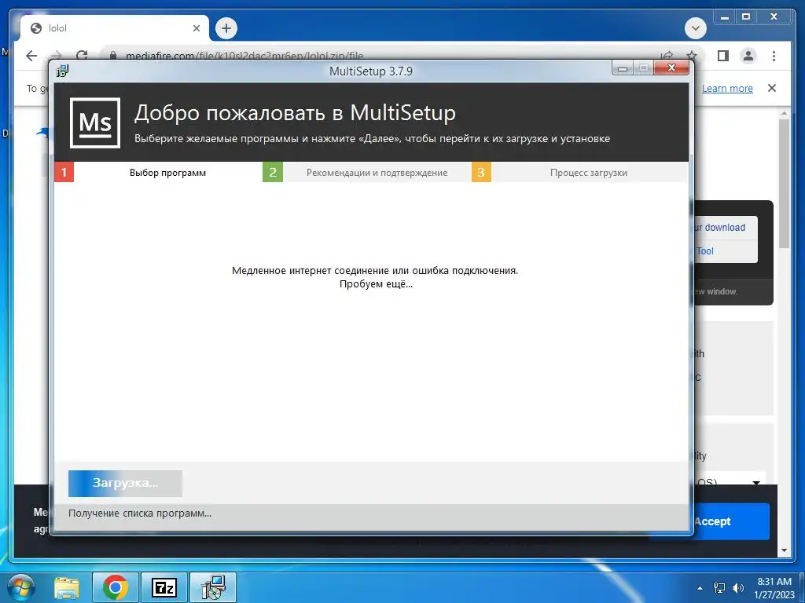
Task: Click the connection error message text
Action: (x=375, y=271)
